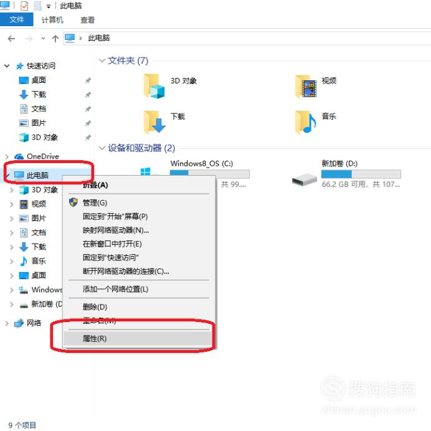This screenshot has height=431, width=431.
Task: Open recent locations dropdown arrow
Action: pos(43,39)
